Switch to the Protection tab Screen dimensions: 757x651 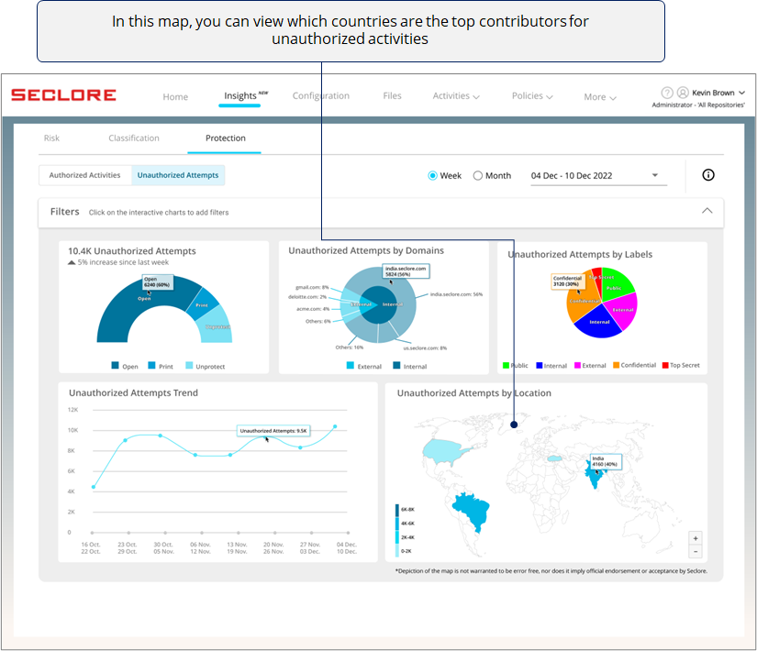(226, 138)
